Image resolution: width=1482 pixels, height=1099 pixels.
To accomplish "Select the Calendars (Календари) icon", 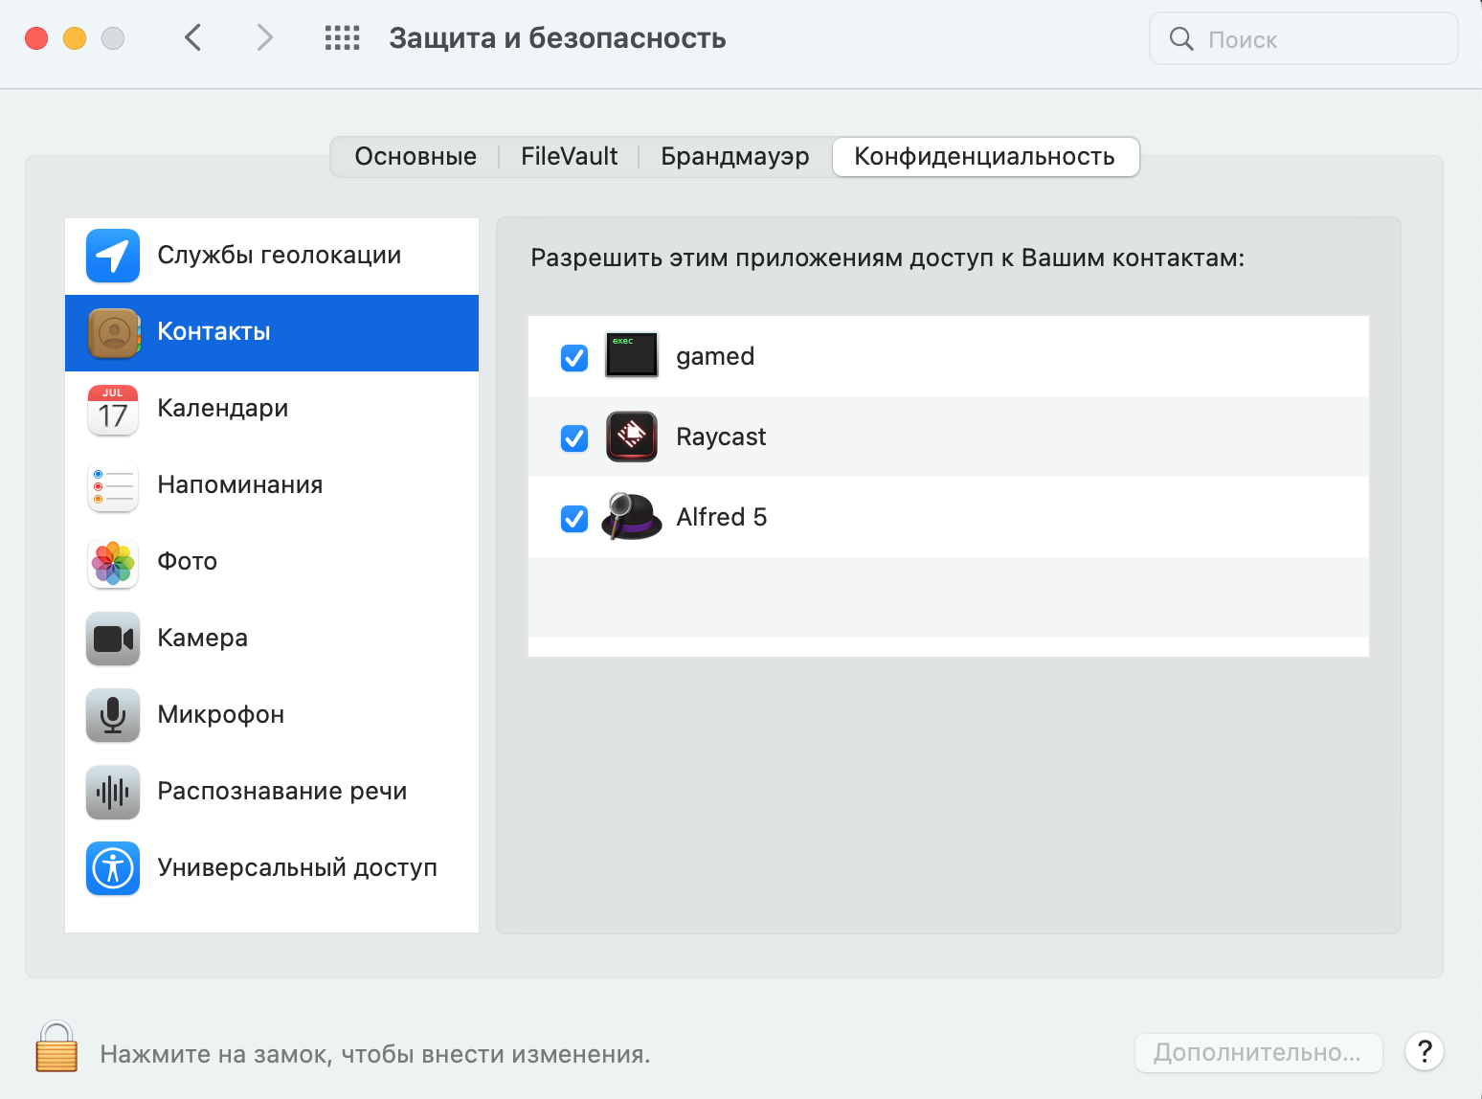I will (x=113, y=410).
